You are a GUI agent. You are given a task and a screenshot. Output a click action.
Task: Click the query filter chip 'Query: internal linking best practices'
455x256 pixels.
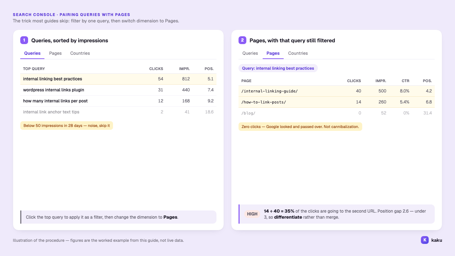pyautogui.click(x=278, y=68)
